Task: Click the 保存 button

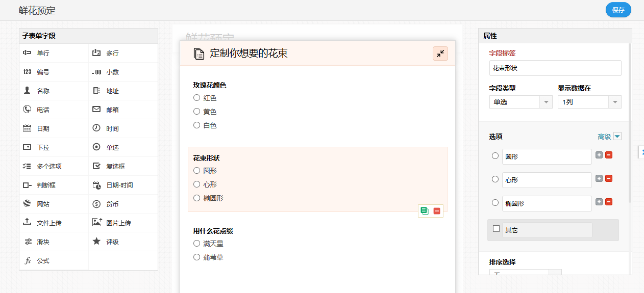Action: [618, 10]
